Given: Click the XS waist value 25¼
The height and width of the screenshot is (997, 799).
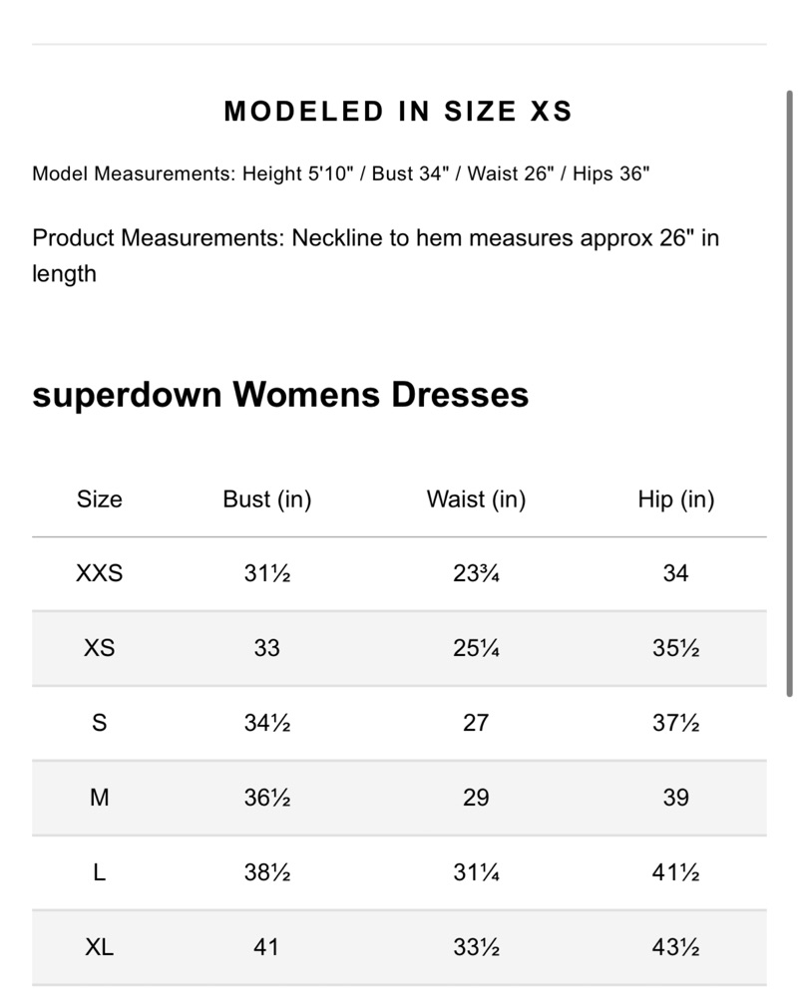Looking at the screenshot, I should (476, 648).
